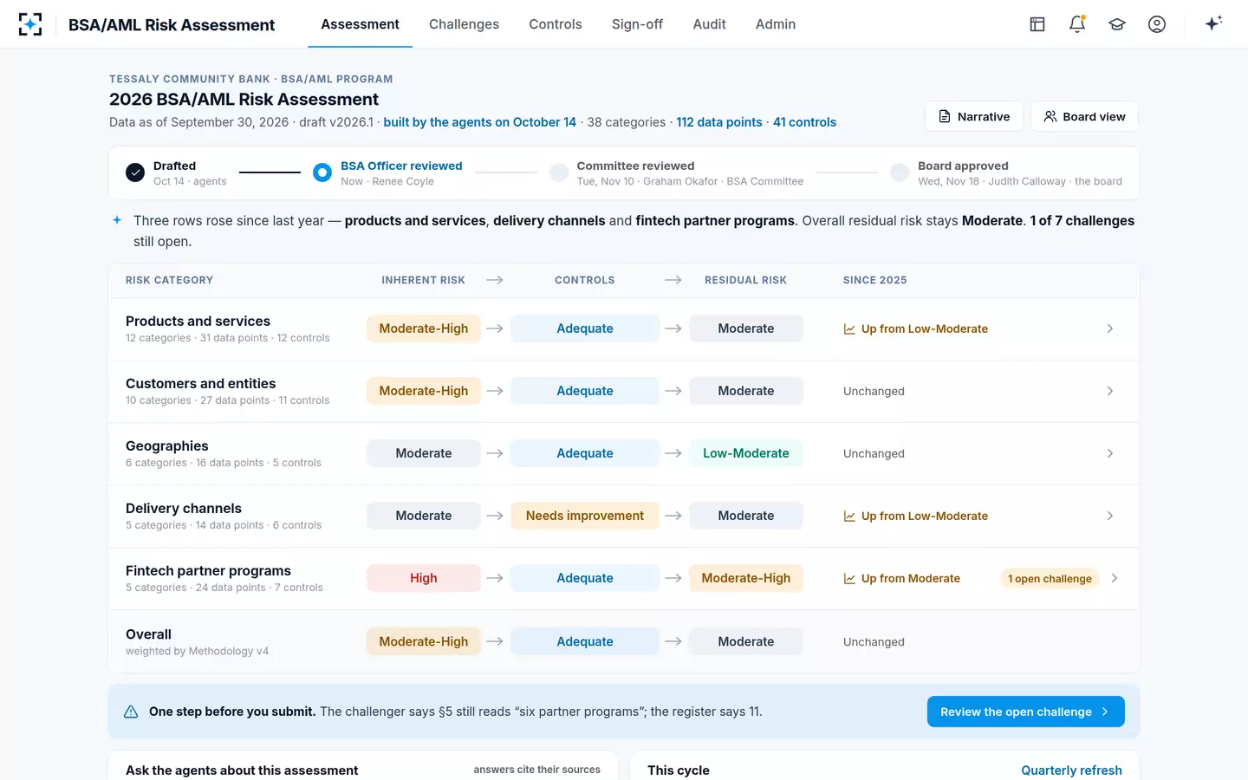Select the BSA Officer reviewed step marker
1248x780 pixels.
[x=322, y=172]
